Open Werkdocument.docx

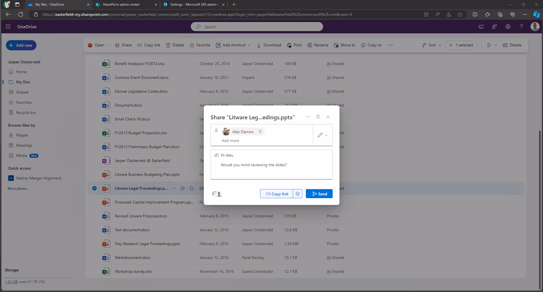tap(133, 258)
